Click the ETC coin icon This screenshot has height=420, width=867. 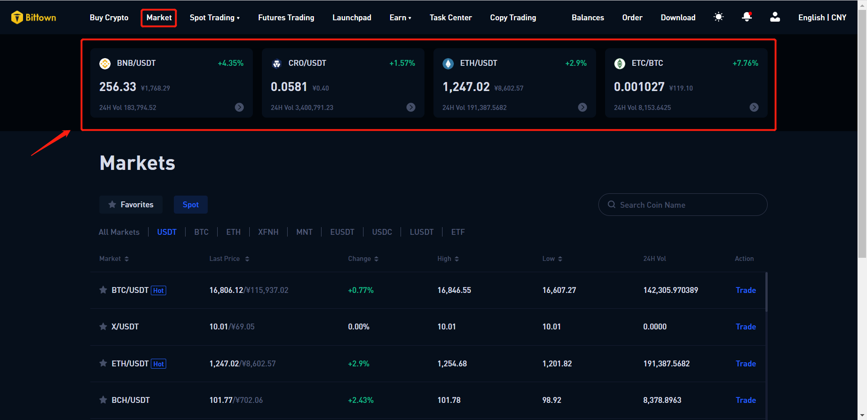(x=620, y=64)
